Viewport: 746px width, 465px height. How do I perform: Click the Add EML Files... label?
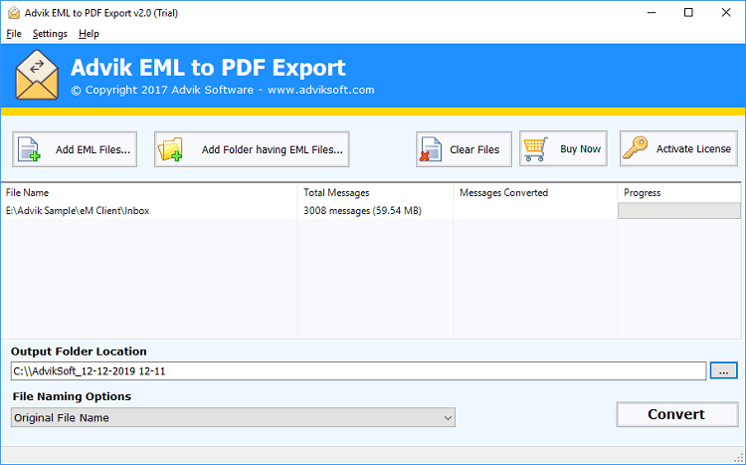(x=93, y=149)
